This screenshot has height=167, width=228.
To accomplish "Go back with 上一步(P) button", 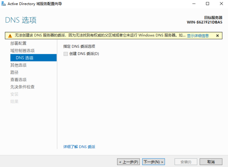I will 128,162.
